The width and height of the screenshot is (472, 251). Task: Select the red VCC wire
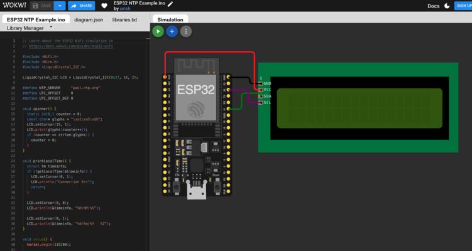(209, 52)
